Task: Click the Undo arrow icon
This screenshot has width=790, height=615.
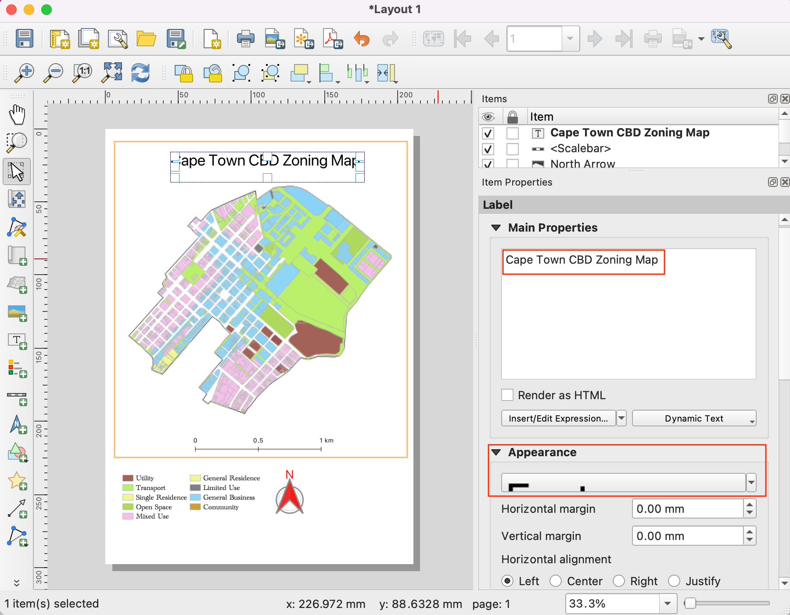Action: (362, 39)
